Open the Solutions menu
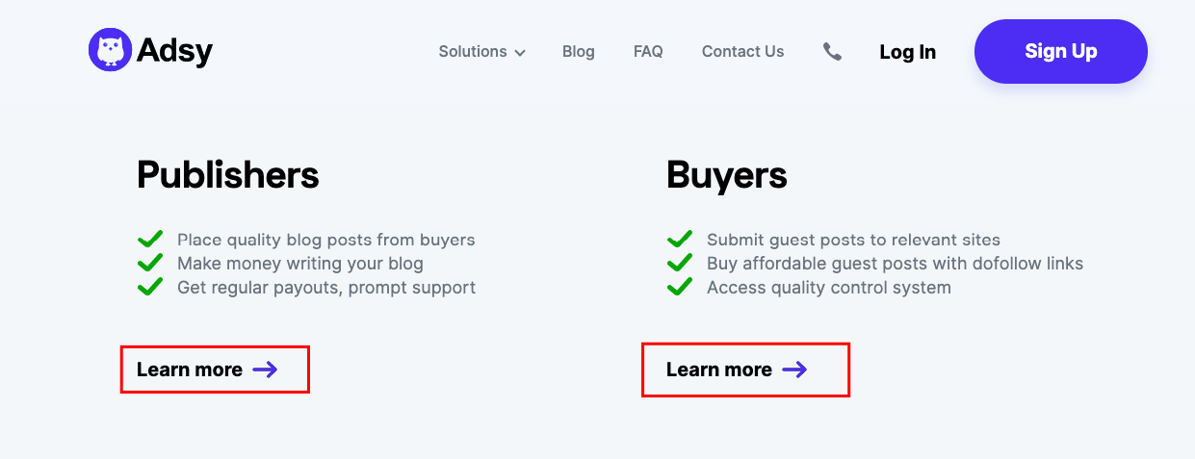 tap(473, 52)
